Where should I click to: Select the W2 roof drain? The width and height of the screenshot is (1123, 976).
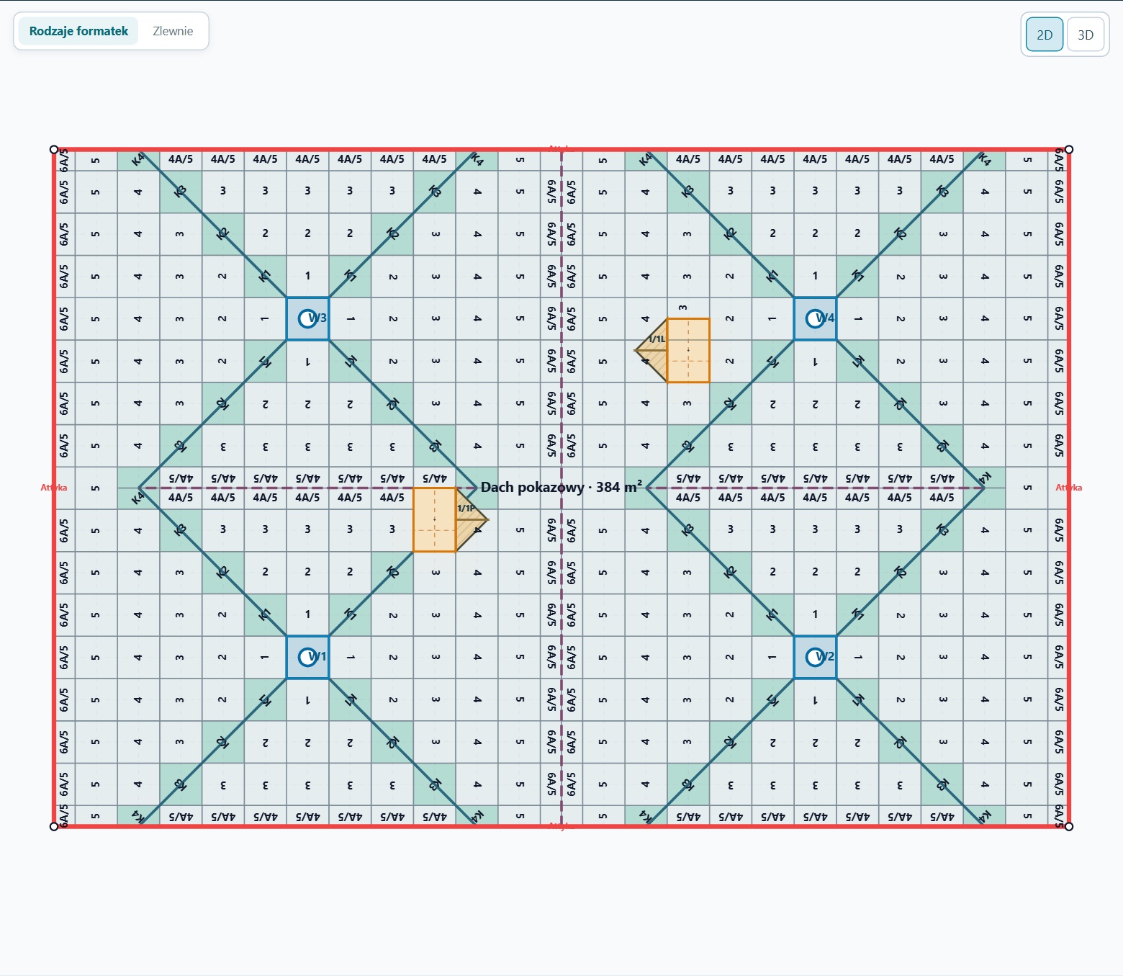(x=816, y=657)
